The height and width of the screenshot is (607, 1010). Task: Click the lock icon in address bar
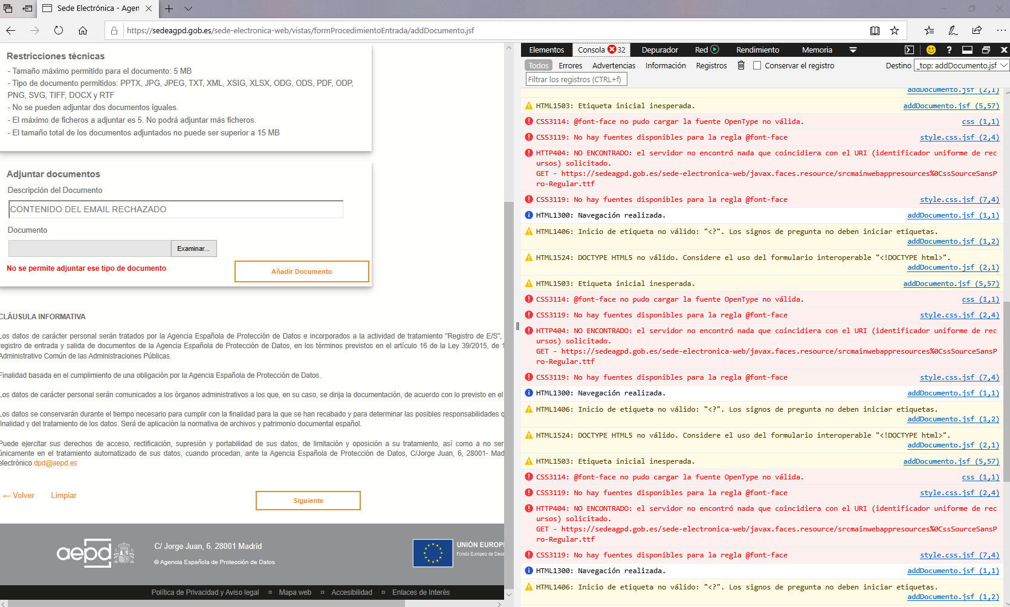[x=114, y=30]
